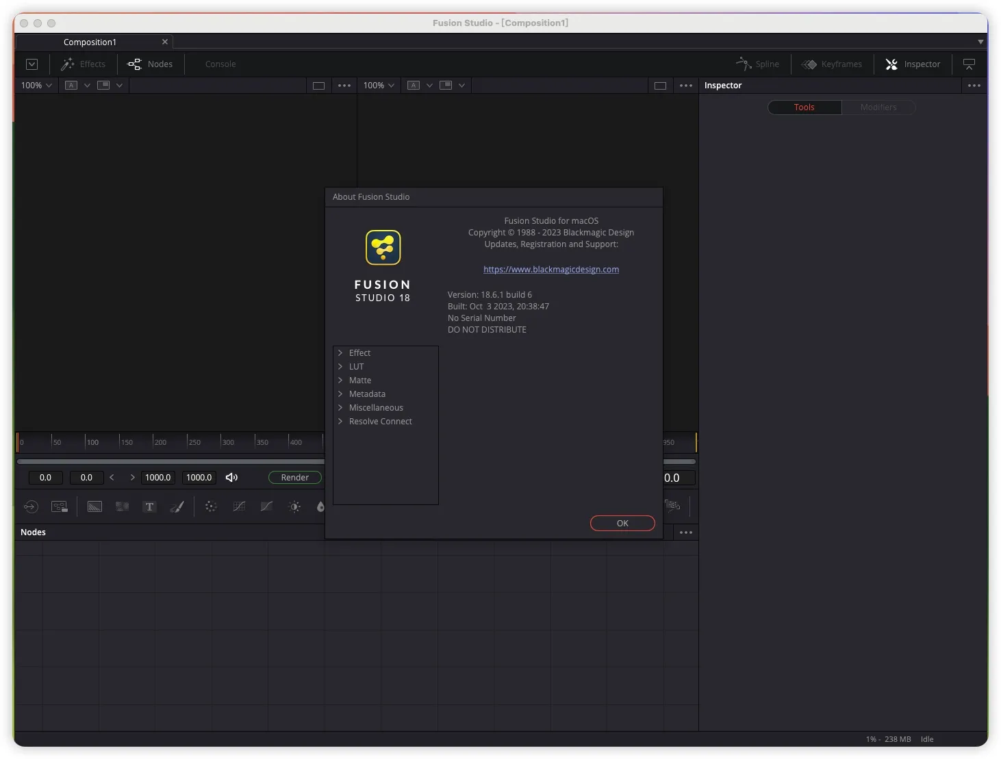Click the 238 MB memory status text
This screenshot has width=1001, height=759.
[x=898, y=739]
